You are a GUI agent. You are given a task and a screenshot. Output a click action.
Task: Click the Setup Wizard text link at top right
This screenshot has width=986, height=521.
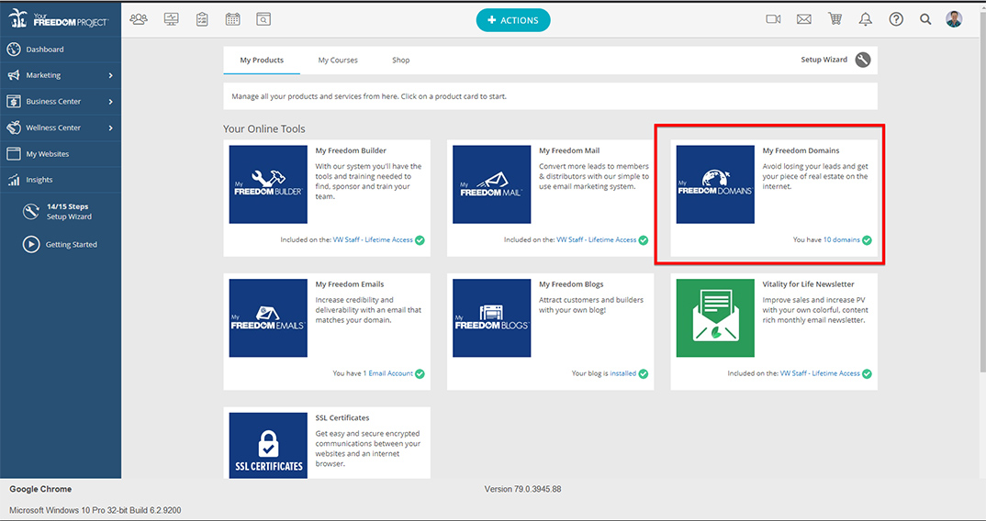(x=824, y=60)
